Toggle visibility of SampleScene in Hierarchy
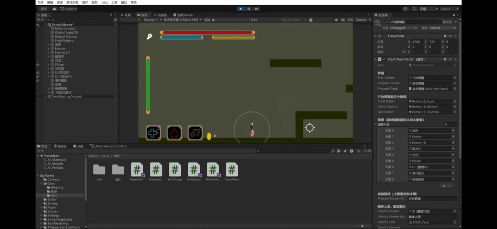 click(38, 25)
